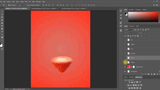Viewport: 160px width, 90px height.
Task: Switch to the Swatches tab
Action: pyautogui.click(x=131, y=9)
